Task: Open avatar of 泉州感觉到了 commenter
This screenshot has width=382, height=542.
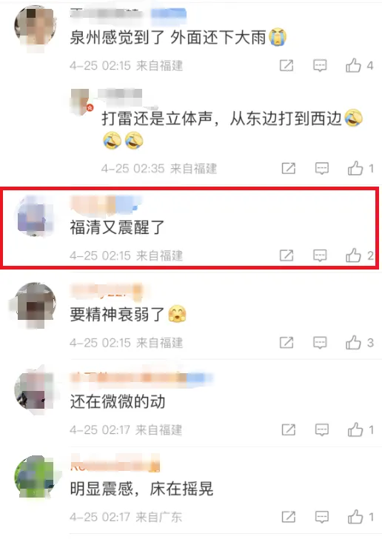Action: pyautogui.click(x=35, y=26)
